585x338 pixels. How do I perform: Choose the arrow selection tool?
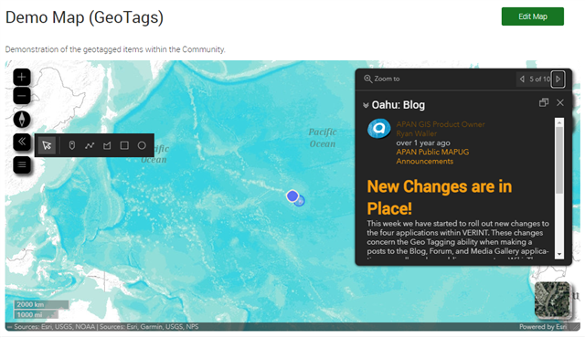47,145
